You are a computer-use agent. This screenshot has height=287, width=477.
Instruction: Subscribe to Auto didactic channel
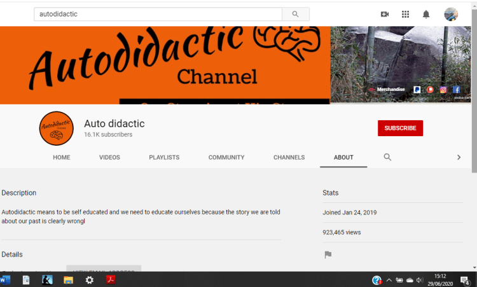tap(400, 128)
